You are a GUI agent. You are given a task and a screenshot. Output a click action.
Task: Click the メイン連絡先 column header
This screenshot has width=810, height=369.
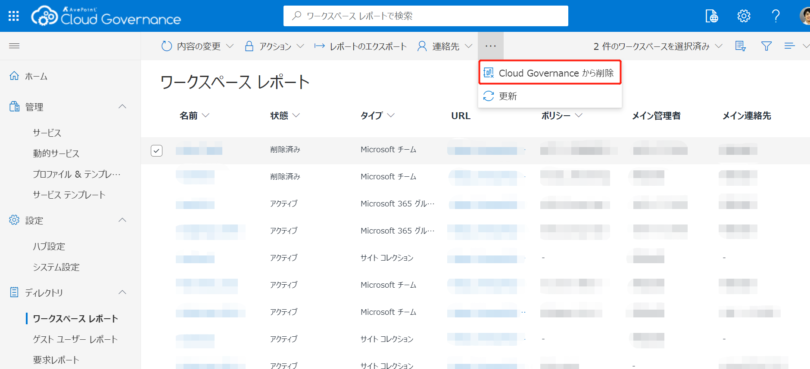coord(747,115)
